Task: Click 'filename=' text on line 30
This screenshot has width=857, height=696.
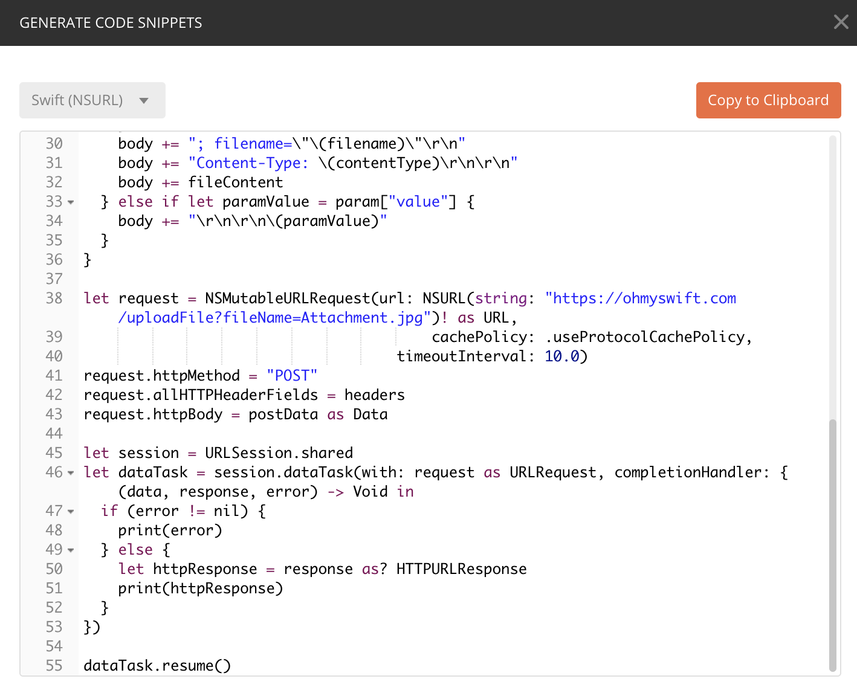Action: [253, 144]
